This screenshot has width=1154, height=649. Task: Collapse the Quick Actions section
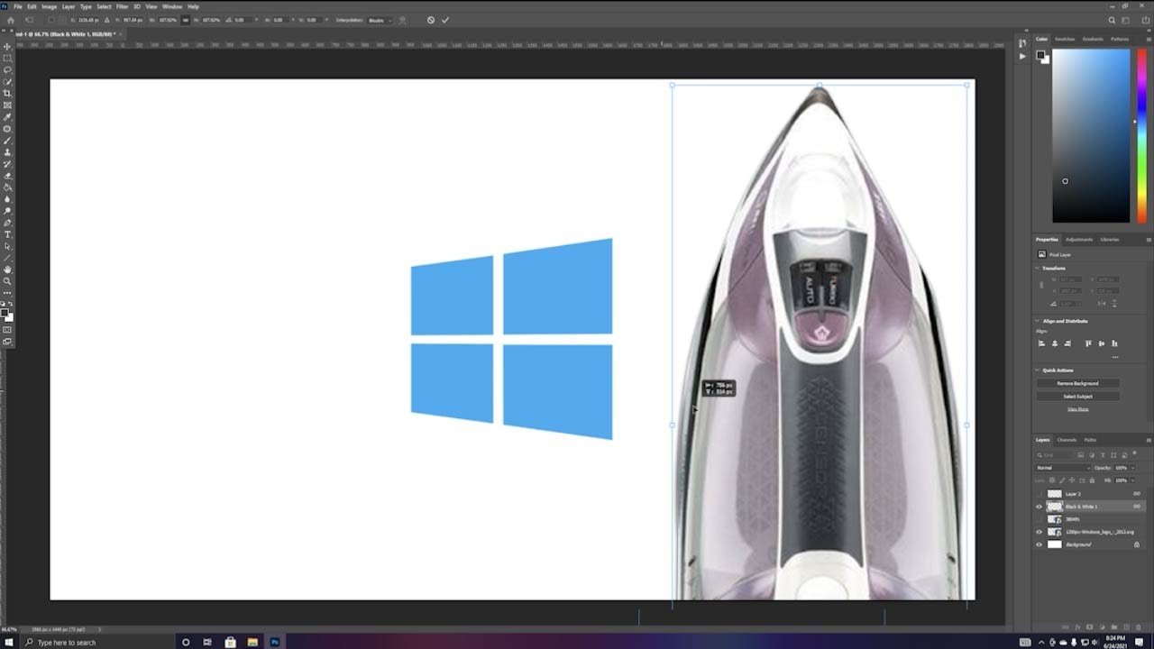1037,370
